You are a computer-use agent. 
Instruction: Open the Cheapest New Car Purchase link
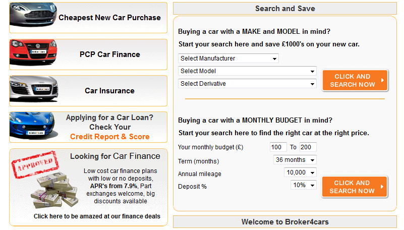coord(109,18)
